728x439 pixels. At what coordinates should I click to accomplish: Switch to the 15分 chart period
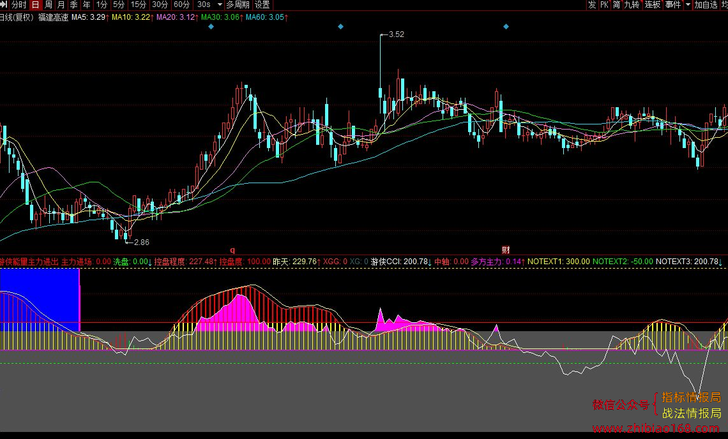139,4
